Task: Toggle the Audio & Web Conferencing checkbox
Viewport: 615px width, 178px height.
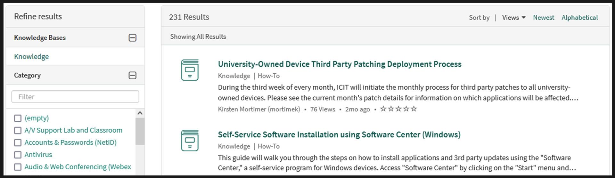Action: coord(18,167)
